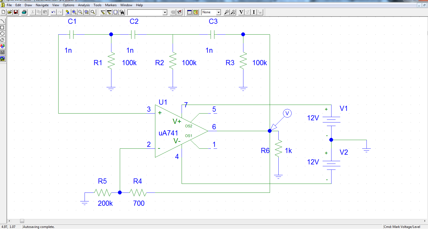Click the Edit Attributes icon
Image resolution: width=428 pixels, height=229 pixels.
coord(173,12)
